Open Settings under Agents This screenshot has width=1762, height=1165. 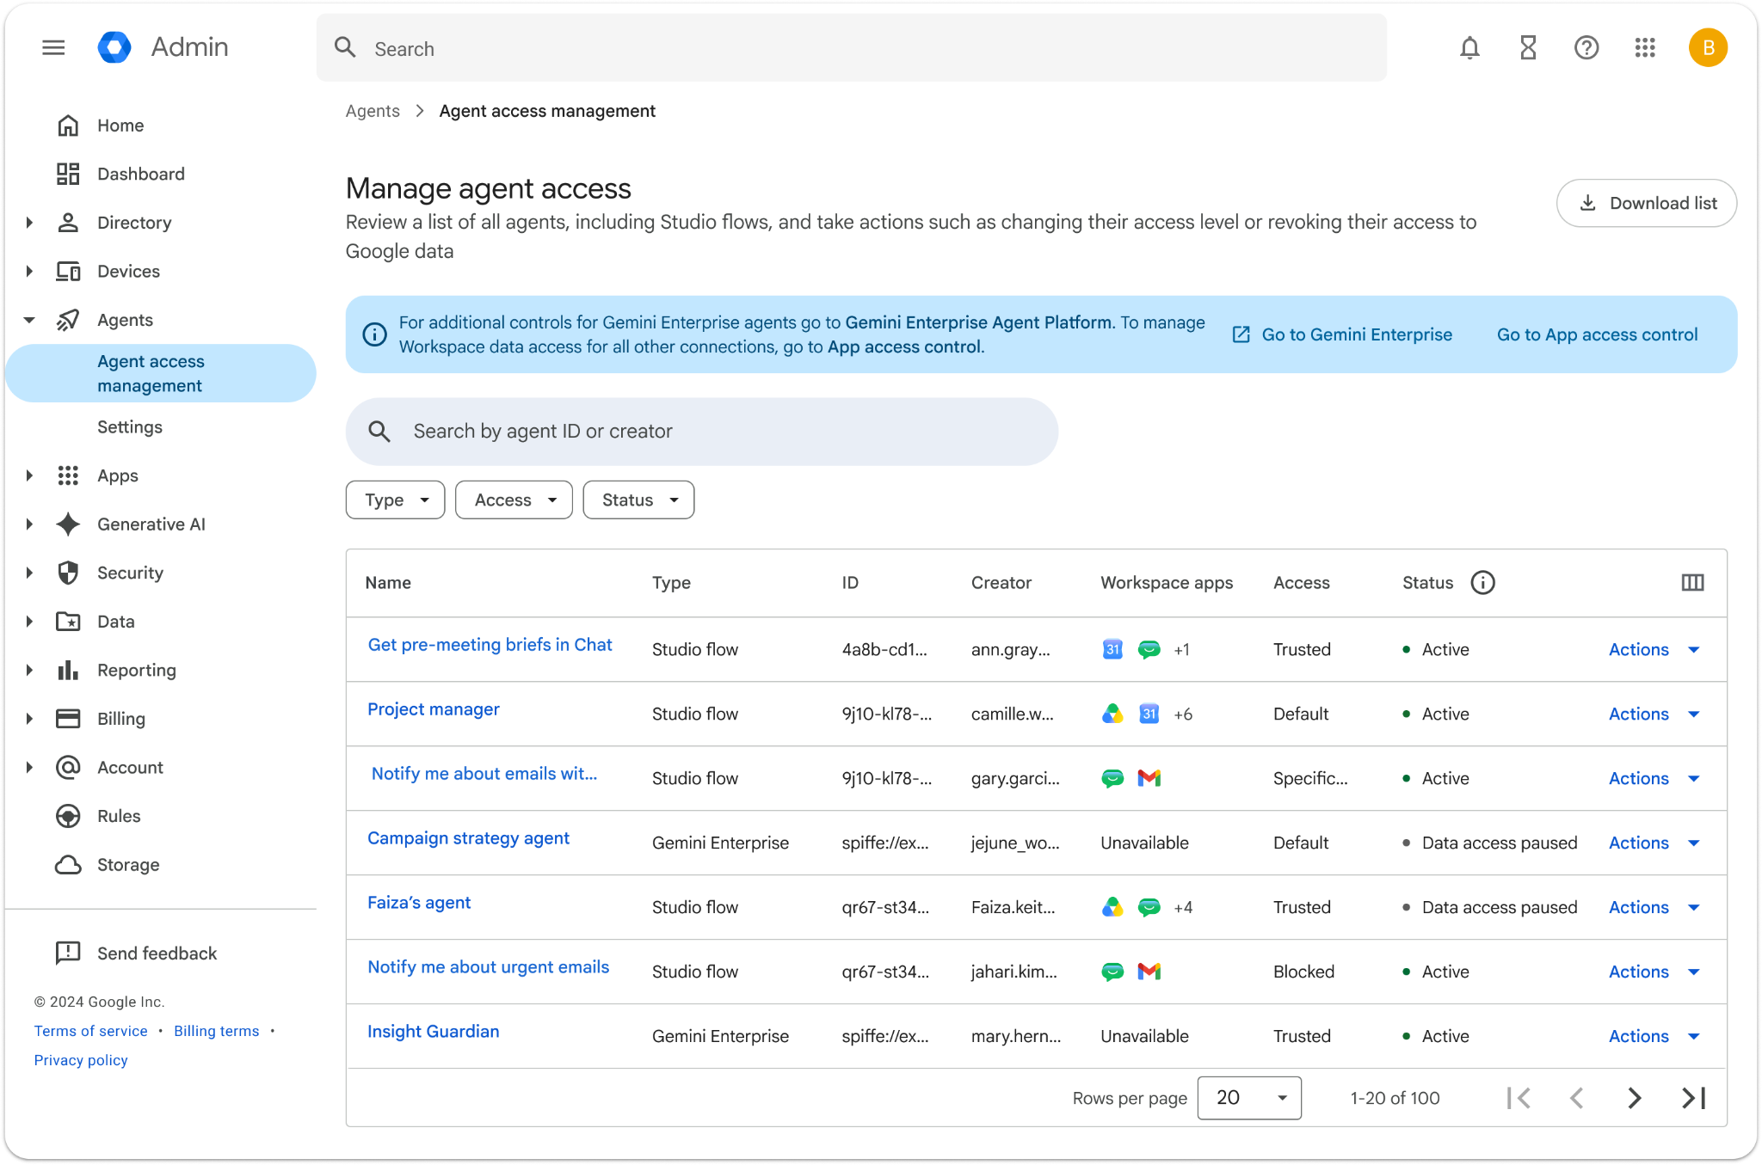click(130, 427)
